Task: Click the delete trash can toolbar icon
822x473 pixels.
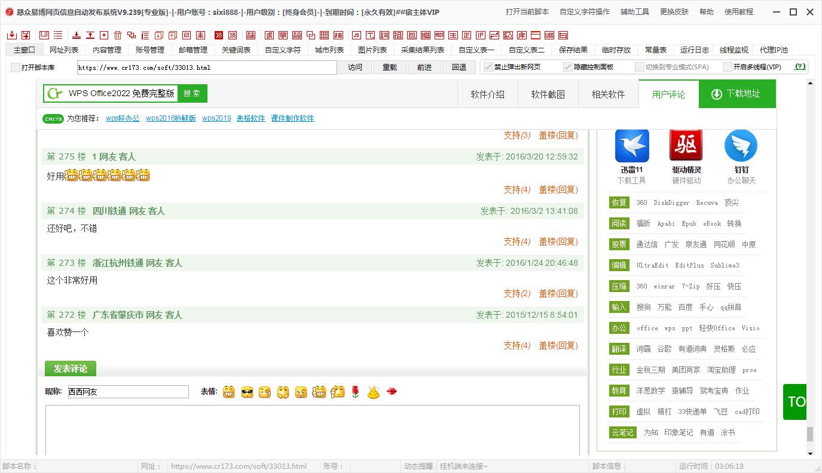Action: coord(118,35)
